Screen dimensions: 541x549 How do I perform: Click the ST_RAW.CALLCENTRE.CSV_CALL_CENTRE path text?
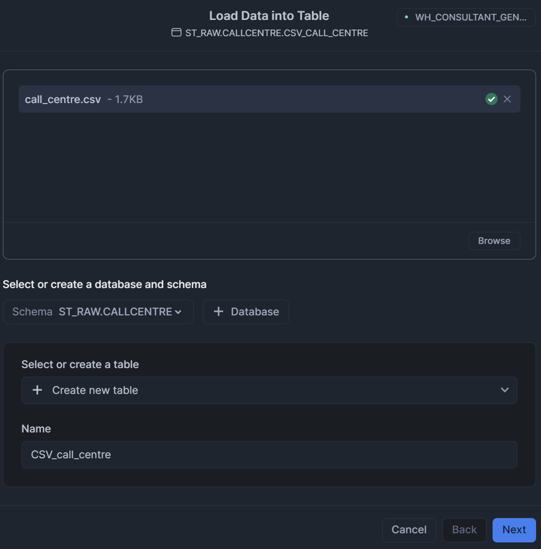pyautogui.click(x=276, y=33)
